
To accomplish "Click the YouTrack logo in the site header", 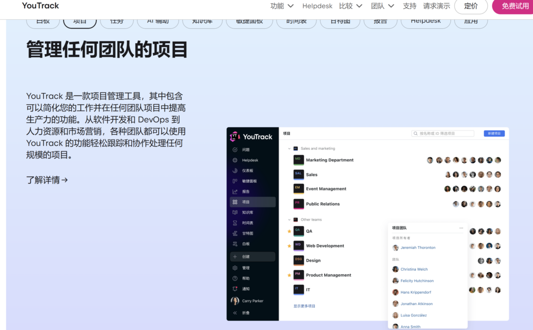I will coord(41,6).
